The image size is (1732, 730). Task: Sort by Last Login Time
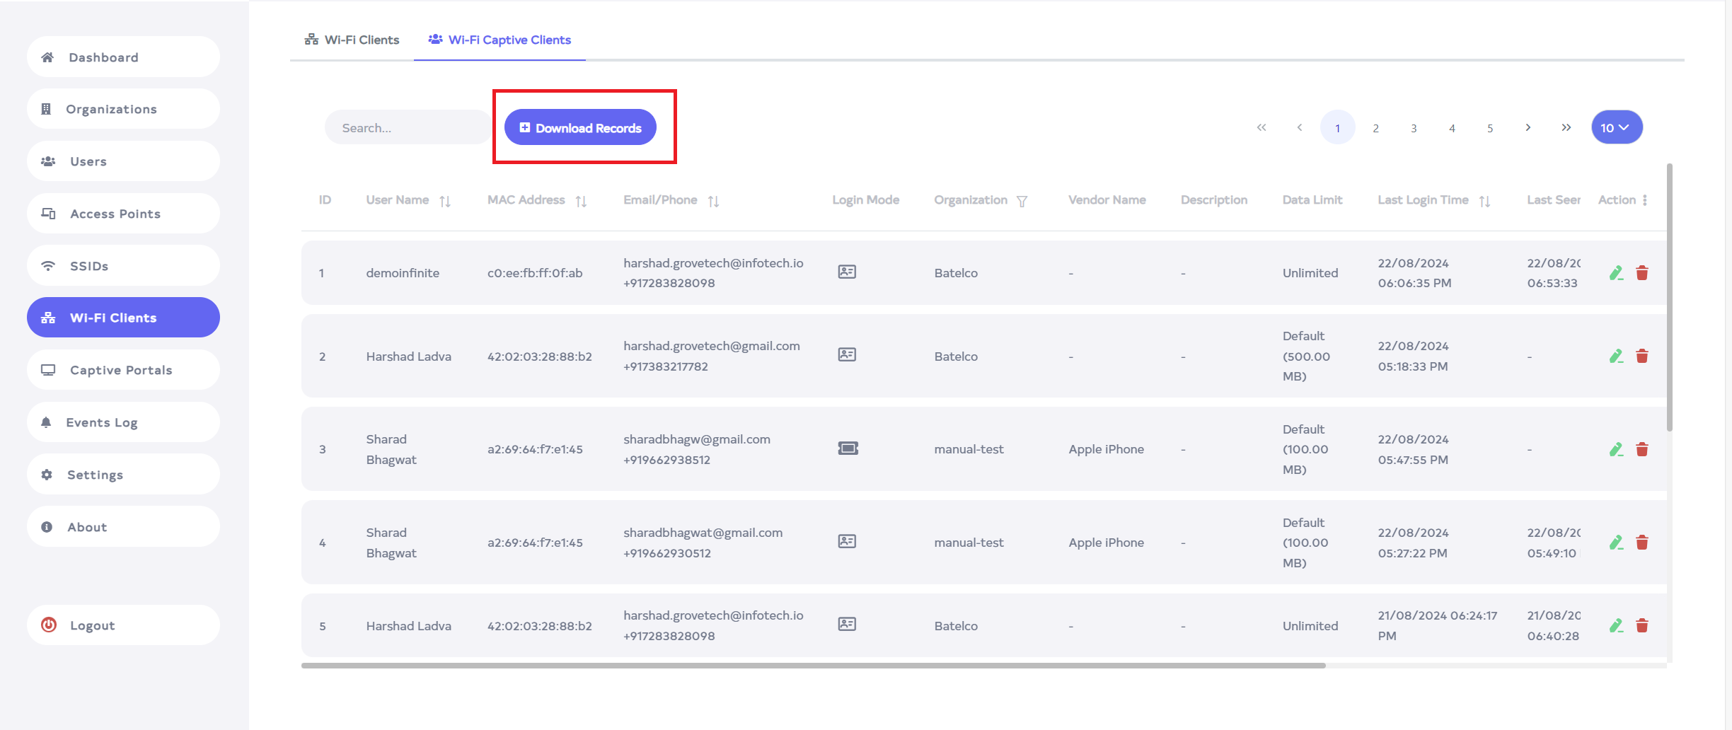pyautogui.click(x=1484, y=202)
